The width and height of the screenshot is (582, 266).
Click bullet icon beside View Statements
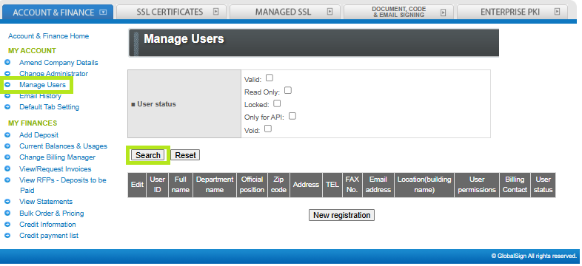tap(7, 202)
